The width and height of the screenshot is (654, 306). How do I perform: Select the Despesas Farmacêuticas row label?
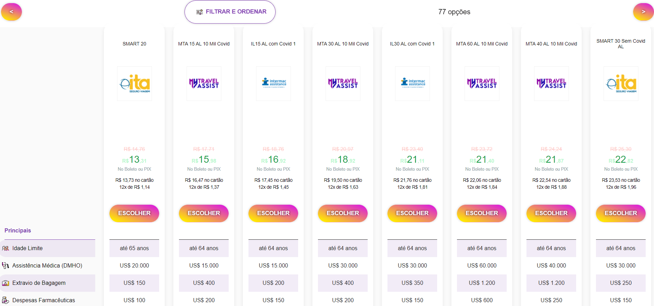point(44,300)
